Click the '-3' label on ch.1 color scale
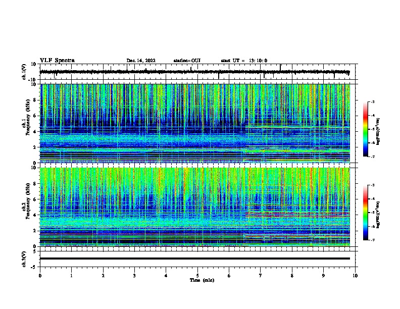Viewport: 400px width, 309px height. click(x=372, y=102)
